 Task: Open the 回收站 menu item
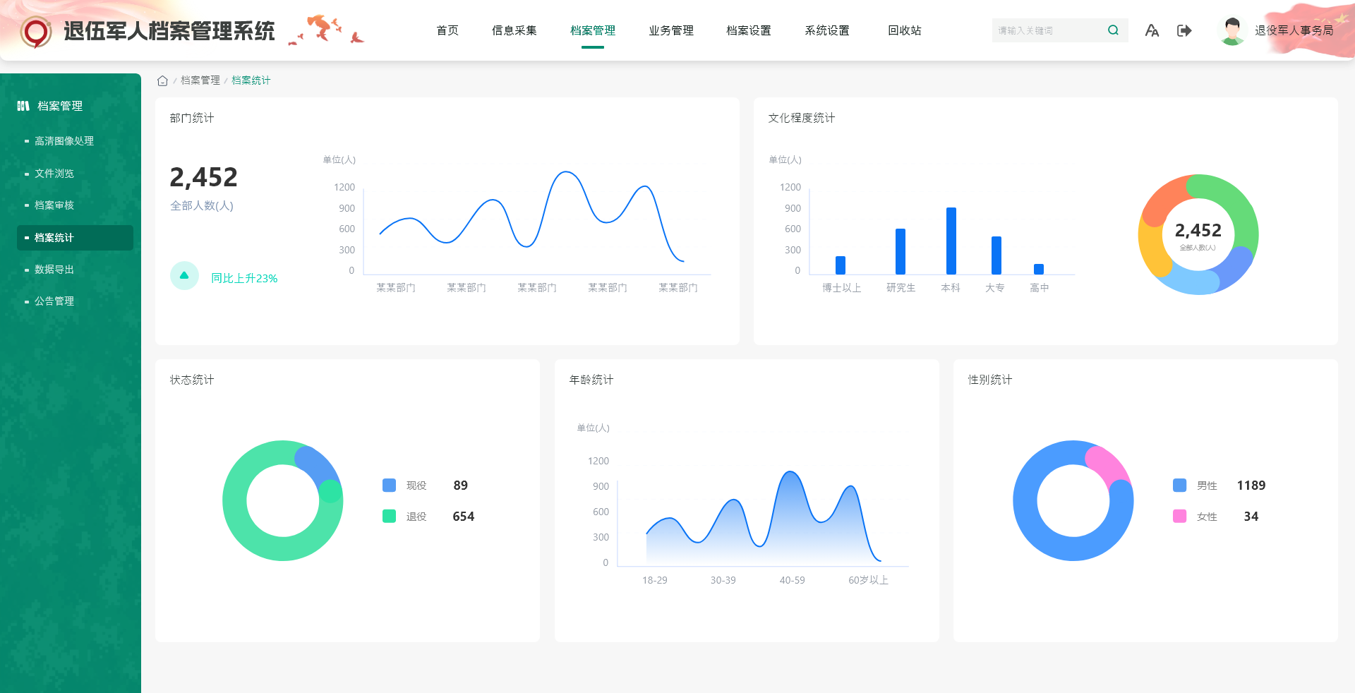pos(904,30)
